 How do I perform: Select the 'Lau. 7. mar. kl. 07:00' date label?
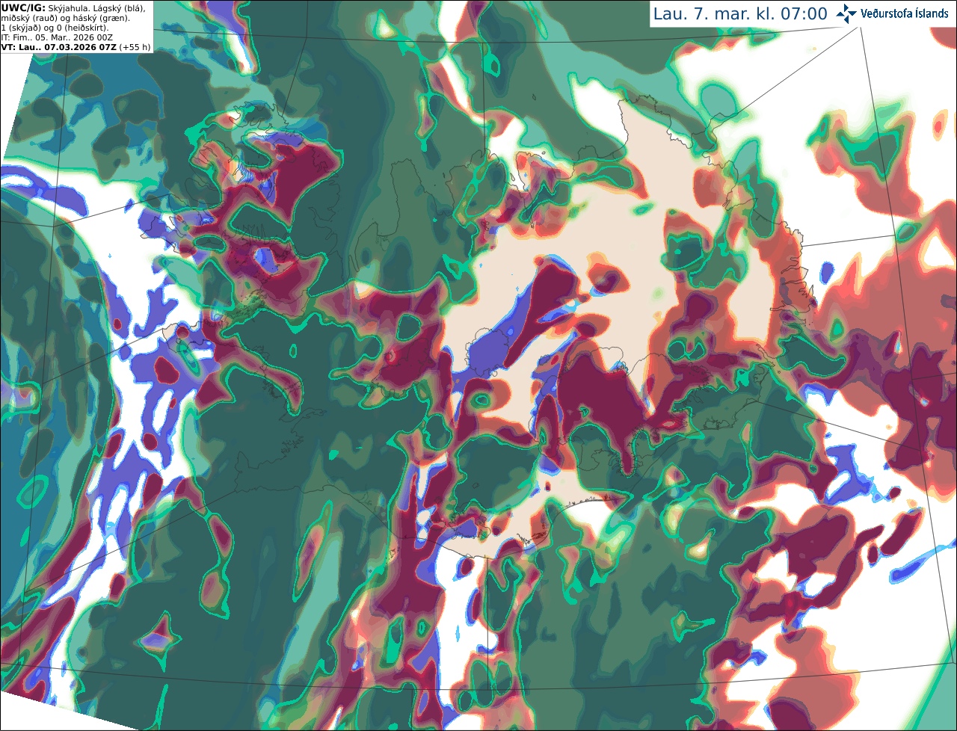tap(740, 13)
